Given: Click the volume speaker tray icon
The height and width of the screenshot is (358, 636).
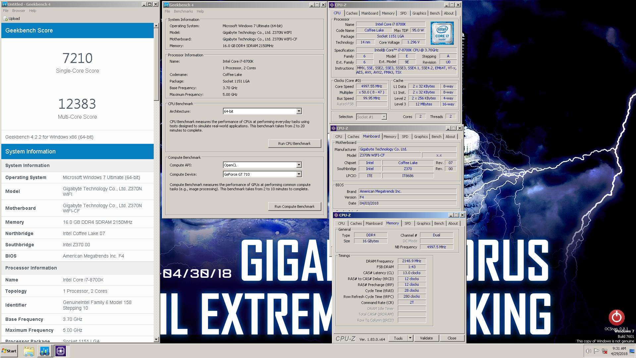Looking at the screenshot, I should [588, 351].
